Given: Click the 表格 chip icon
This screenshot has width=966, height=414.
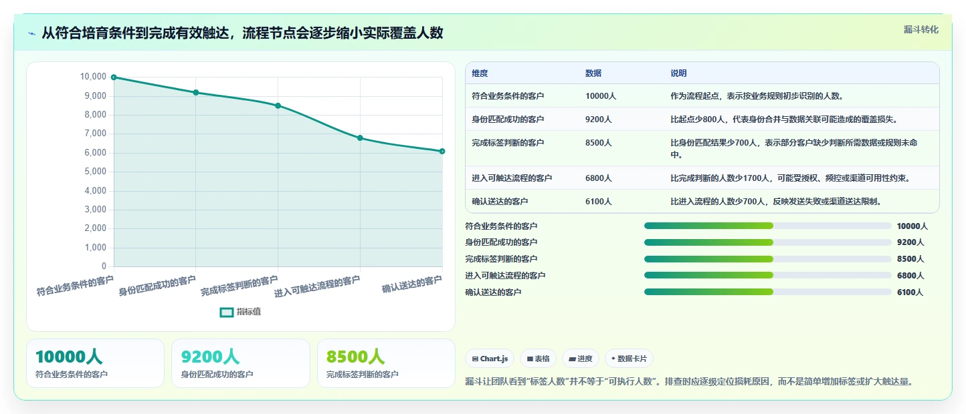Looking at the screenshot, I should coord(530,359).
